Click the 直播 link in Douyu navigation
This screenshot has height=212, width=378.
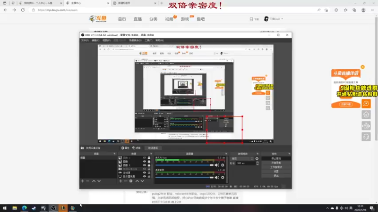137,19
